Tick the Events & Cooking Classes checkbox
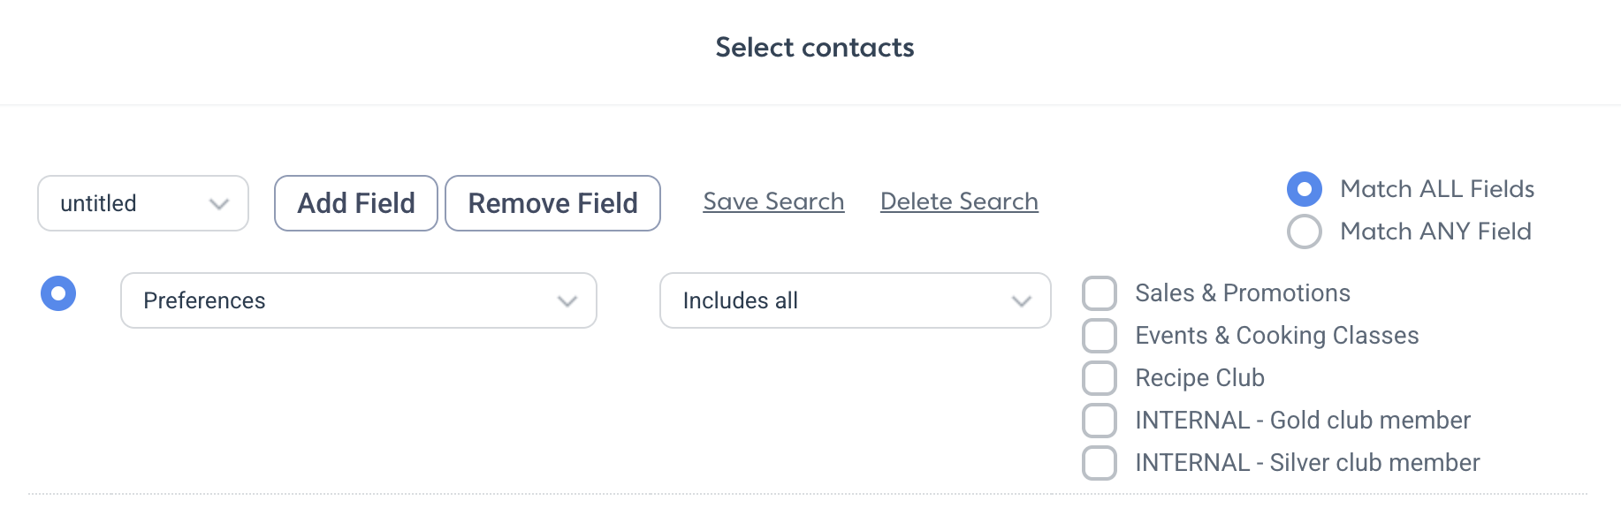Screen dimensions: 1621x516 [1100, 336]
